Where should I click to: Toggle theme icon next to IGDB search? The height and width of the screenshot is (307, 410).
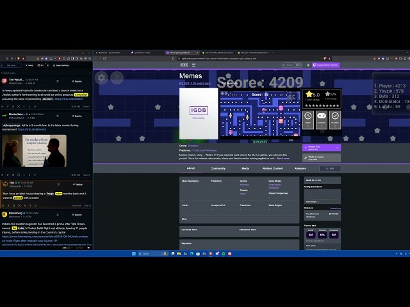click(308, 65)
